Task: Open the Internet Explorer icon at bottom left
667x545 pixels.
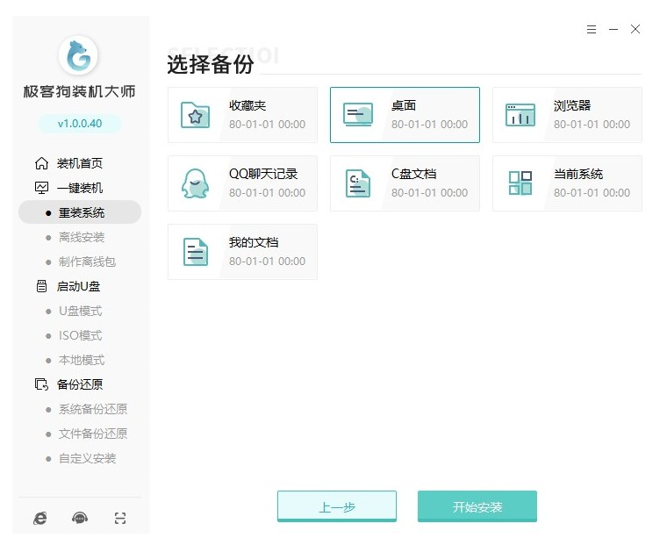Action: click(40, 518)
